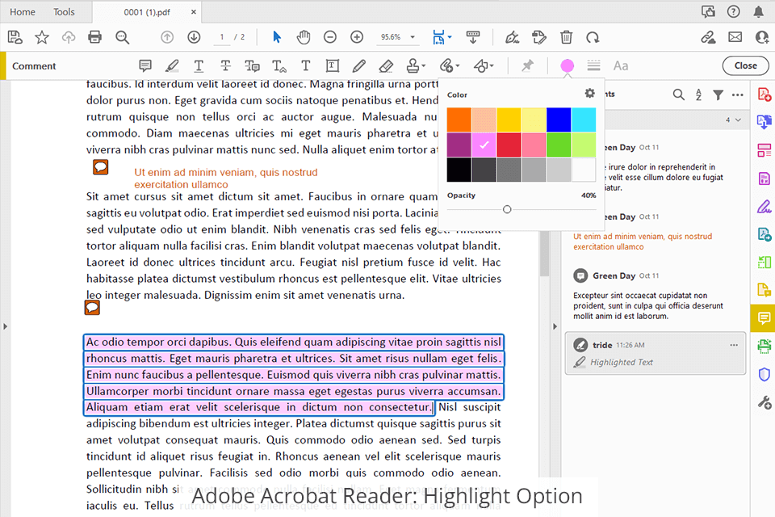Pick the red color swatch
Viewport: 775px width, 517px height.
509,145
